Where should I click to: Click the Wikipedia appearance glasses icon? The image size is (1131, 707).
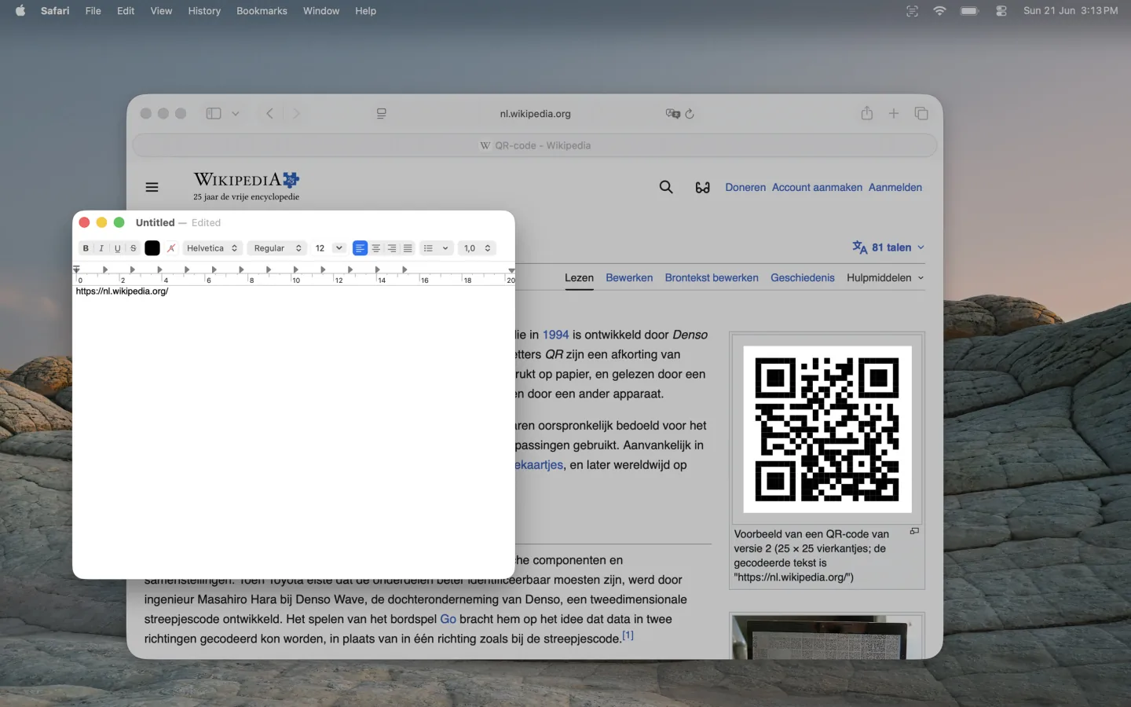coord(702,187)
